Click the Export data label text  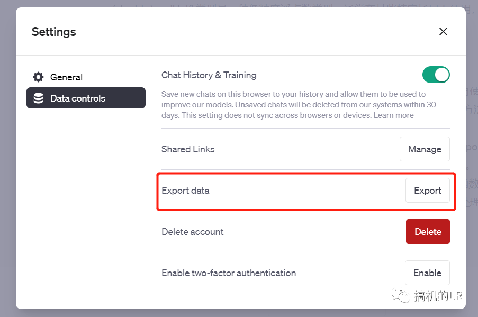pyautogui.click(x=185, y=191)
